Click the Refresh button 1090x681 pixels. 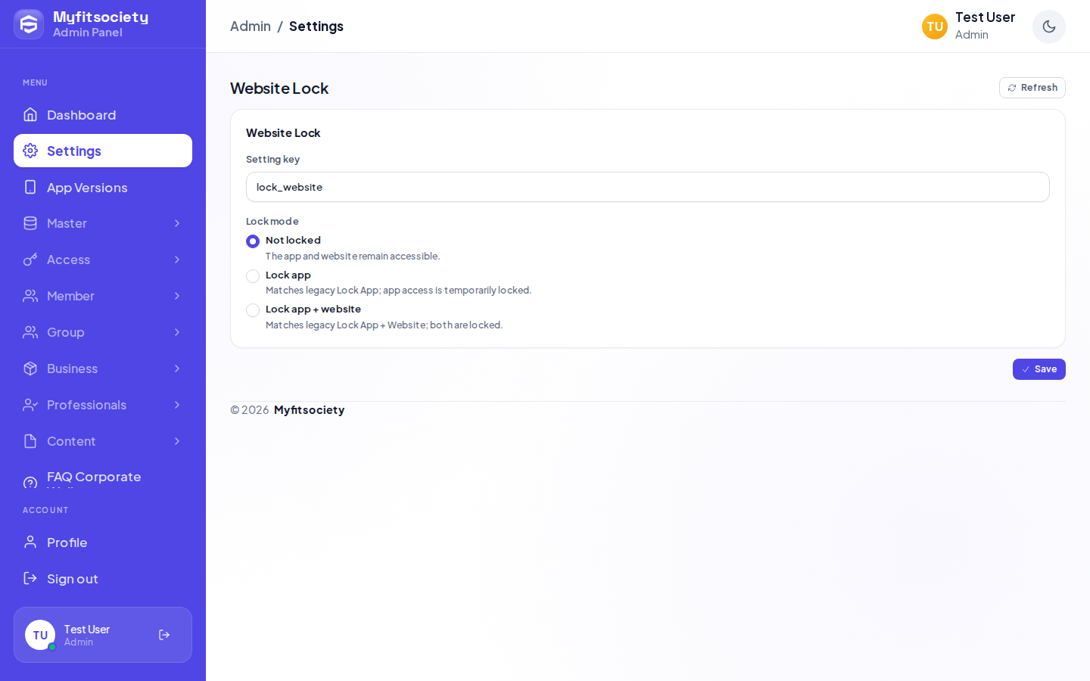click(1032, 88)
